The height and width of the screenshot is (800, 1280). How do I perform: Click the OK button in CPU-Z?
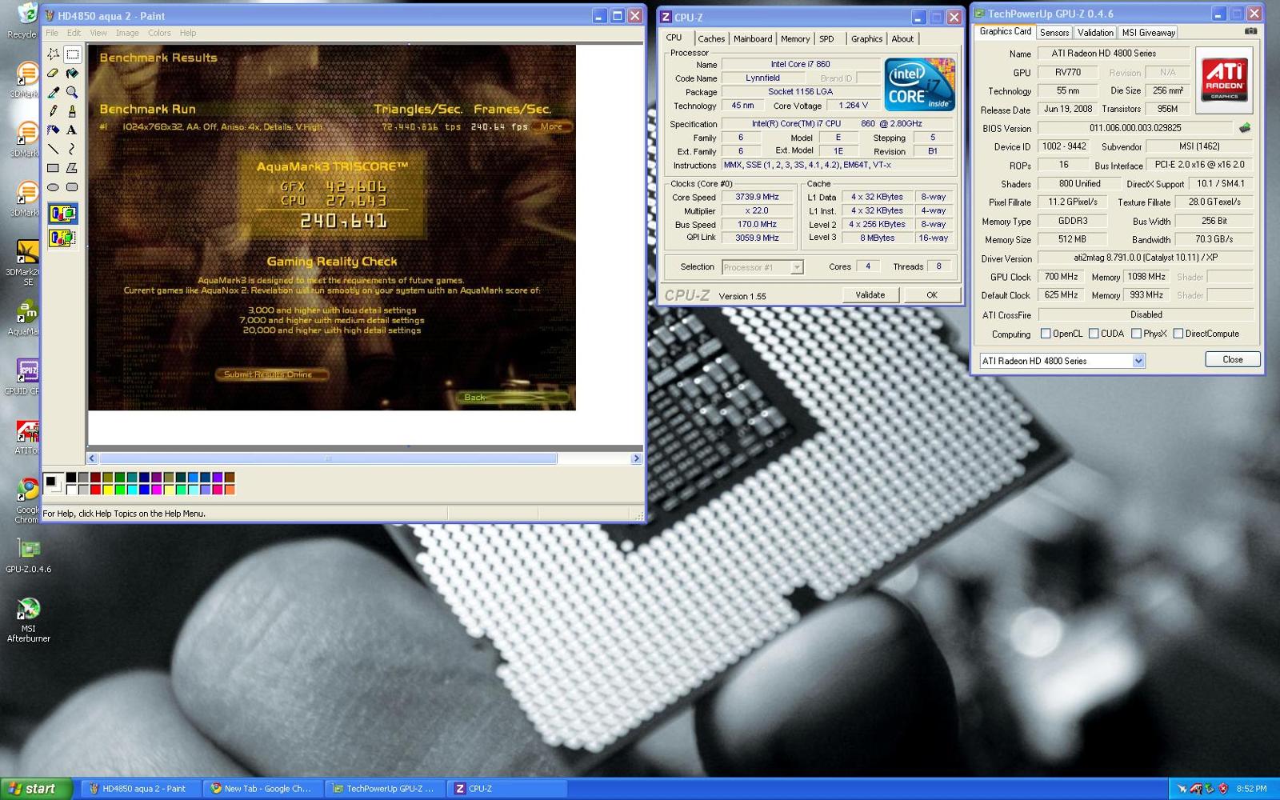(x=932, y=295)
